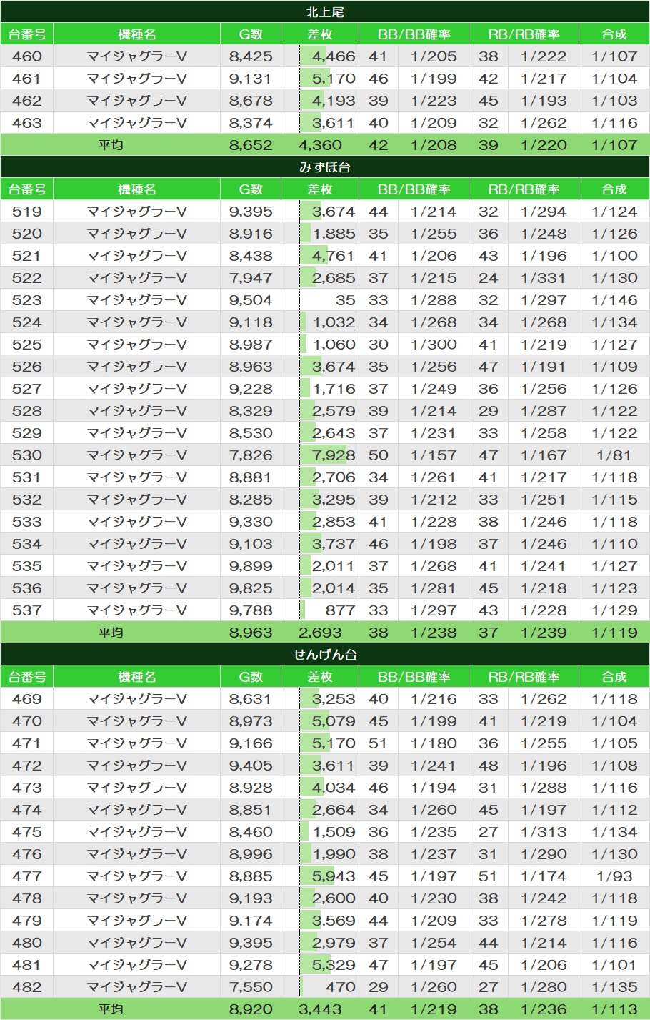650x1020 pixels.
Task: Click BB rate 1/157 in row 530
Action: tap(434, 455)
